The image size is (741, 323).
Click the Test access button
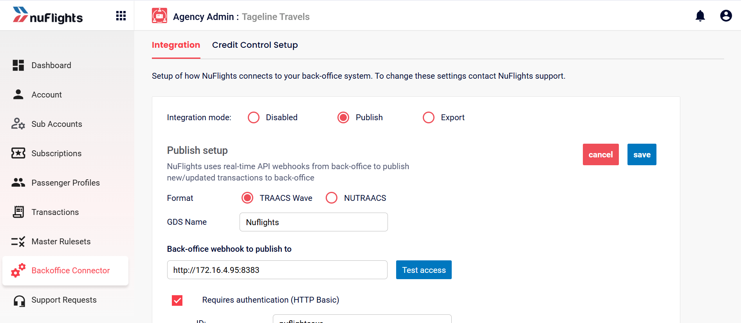(x=424, y=270)
